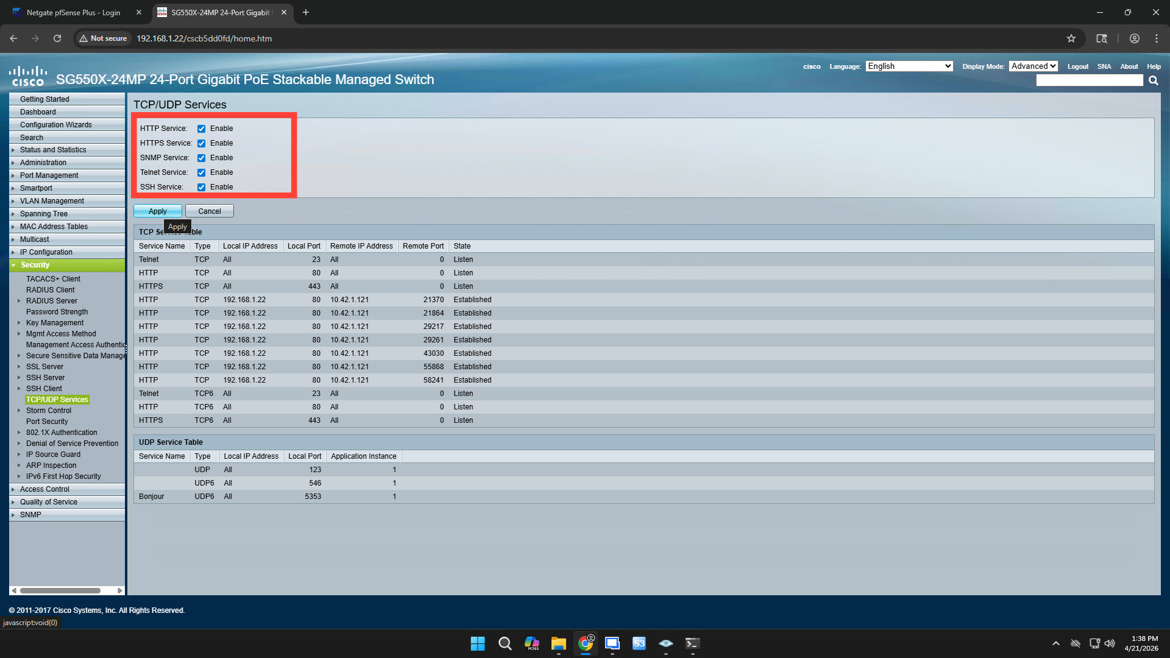Open Windows Start menu
Image resolution: width=1170 pixels, height=658 pixels.
(x=478, y=643)
